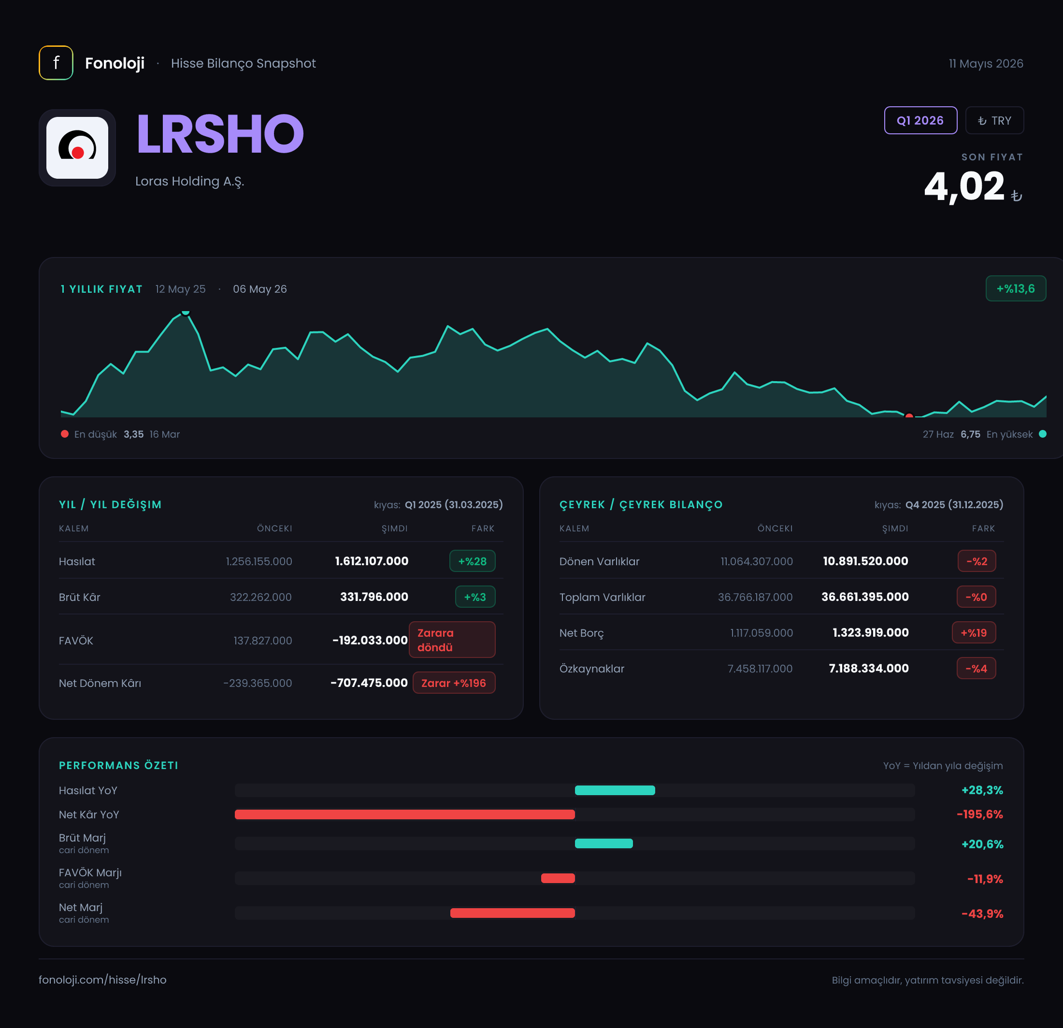The height and width of the screenshot is (1028, 1063).
Task: Click the -%2 Dönen Varlıklar badge
Action: pos(977,561)
